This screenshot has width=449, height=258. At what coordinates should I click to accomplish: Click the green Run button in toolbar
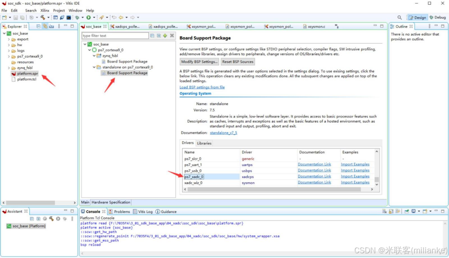coord(88,18)
